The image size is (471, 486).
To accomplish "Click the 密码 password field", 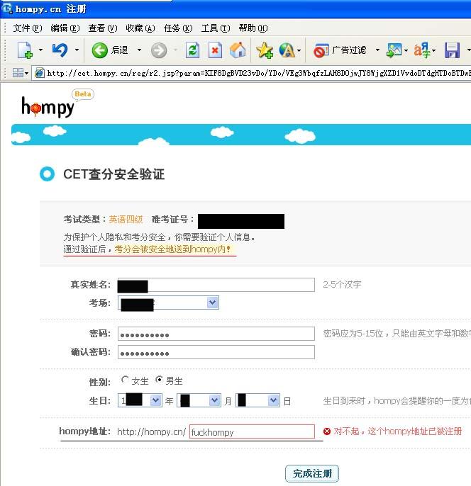I will tap(216, 334).
